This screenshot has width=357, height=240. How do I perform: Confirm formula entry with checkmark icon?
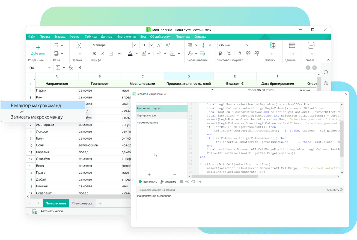coord(308,68)
